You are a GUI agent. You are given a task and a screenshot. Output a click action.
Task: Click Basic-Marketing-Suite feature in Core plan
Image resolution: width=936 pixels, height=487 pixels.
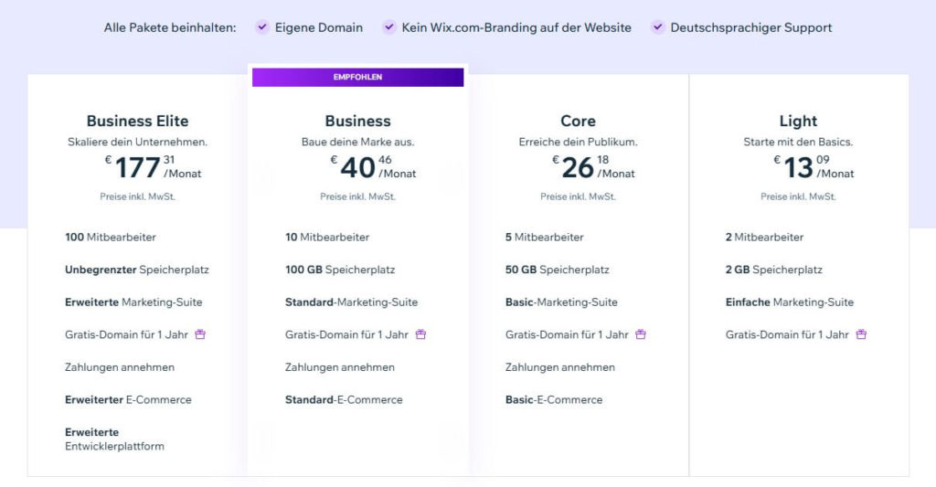pos(561,302)
